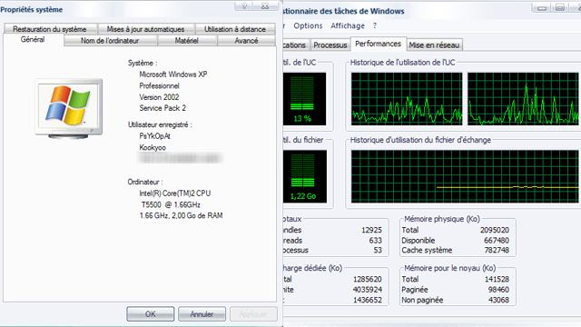
Task: Click the CPU usage 13 % gauge
Action: pos(305,99)
